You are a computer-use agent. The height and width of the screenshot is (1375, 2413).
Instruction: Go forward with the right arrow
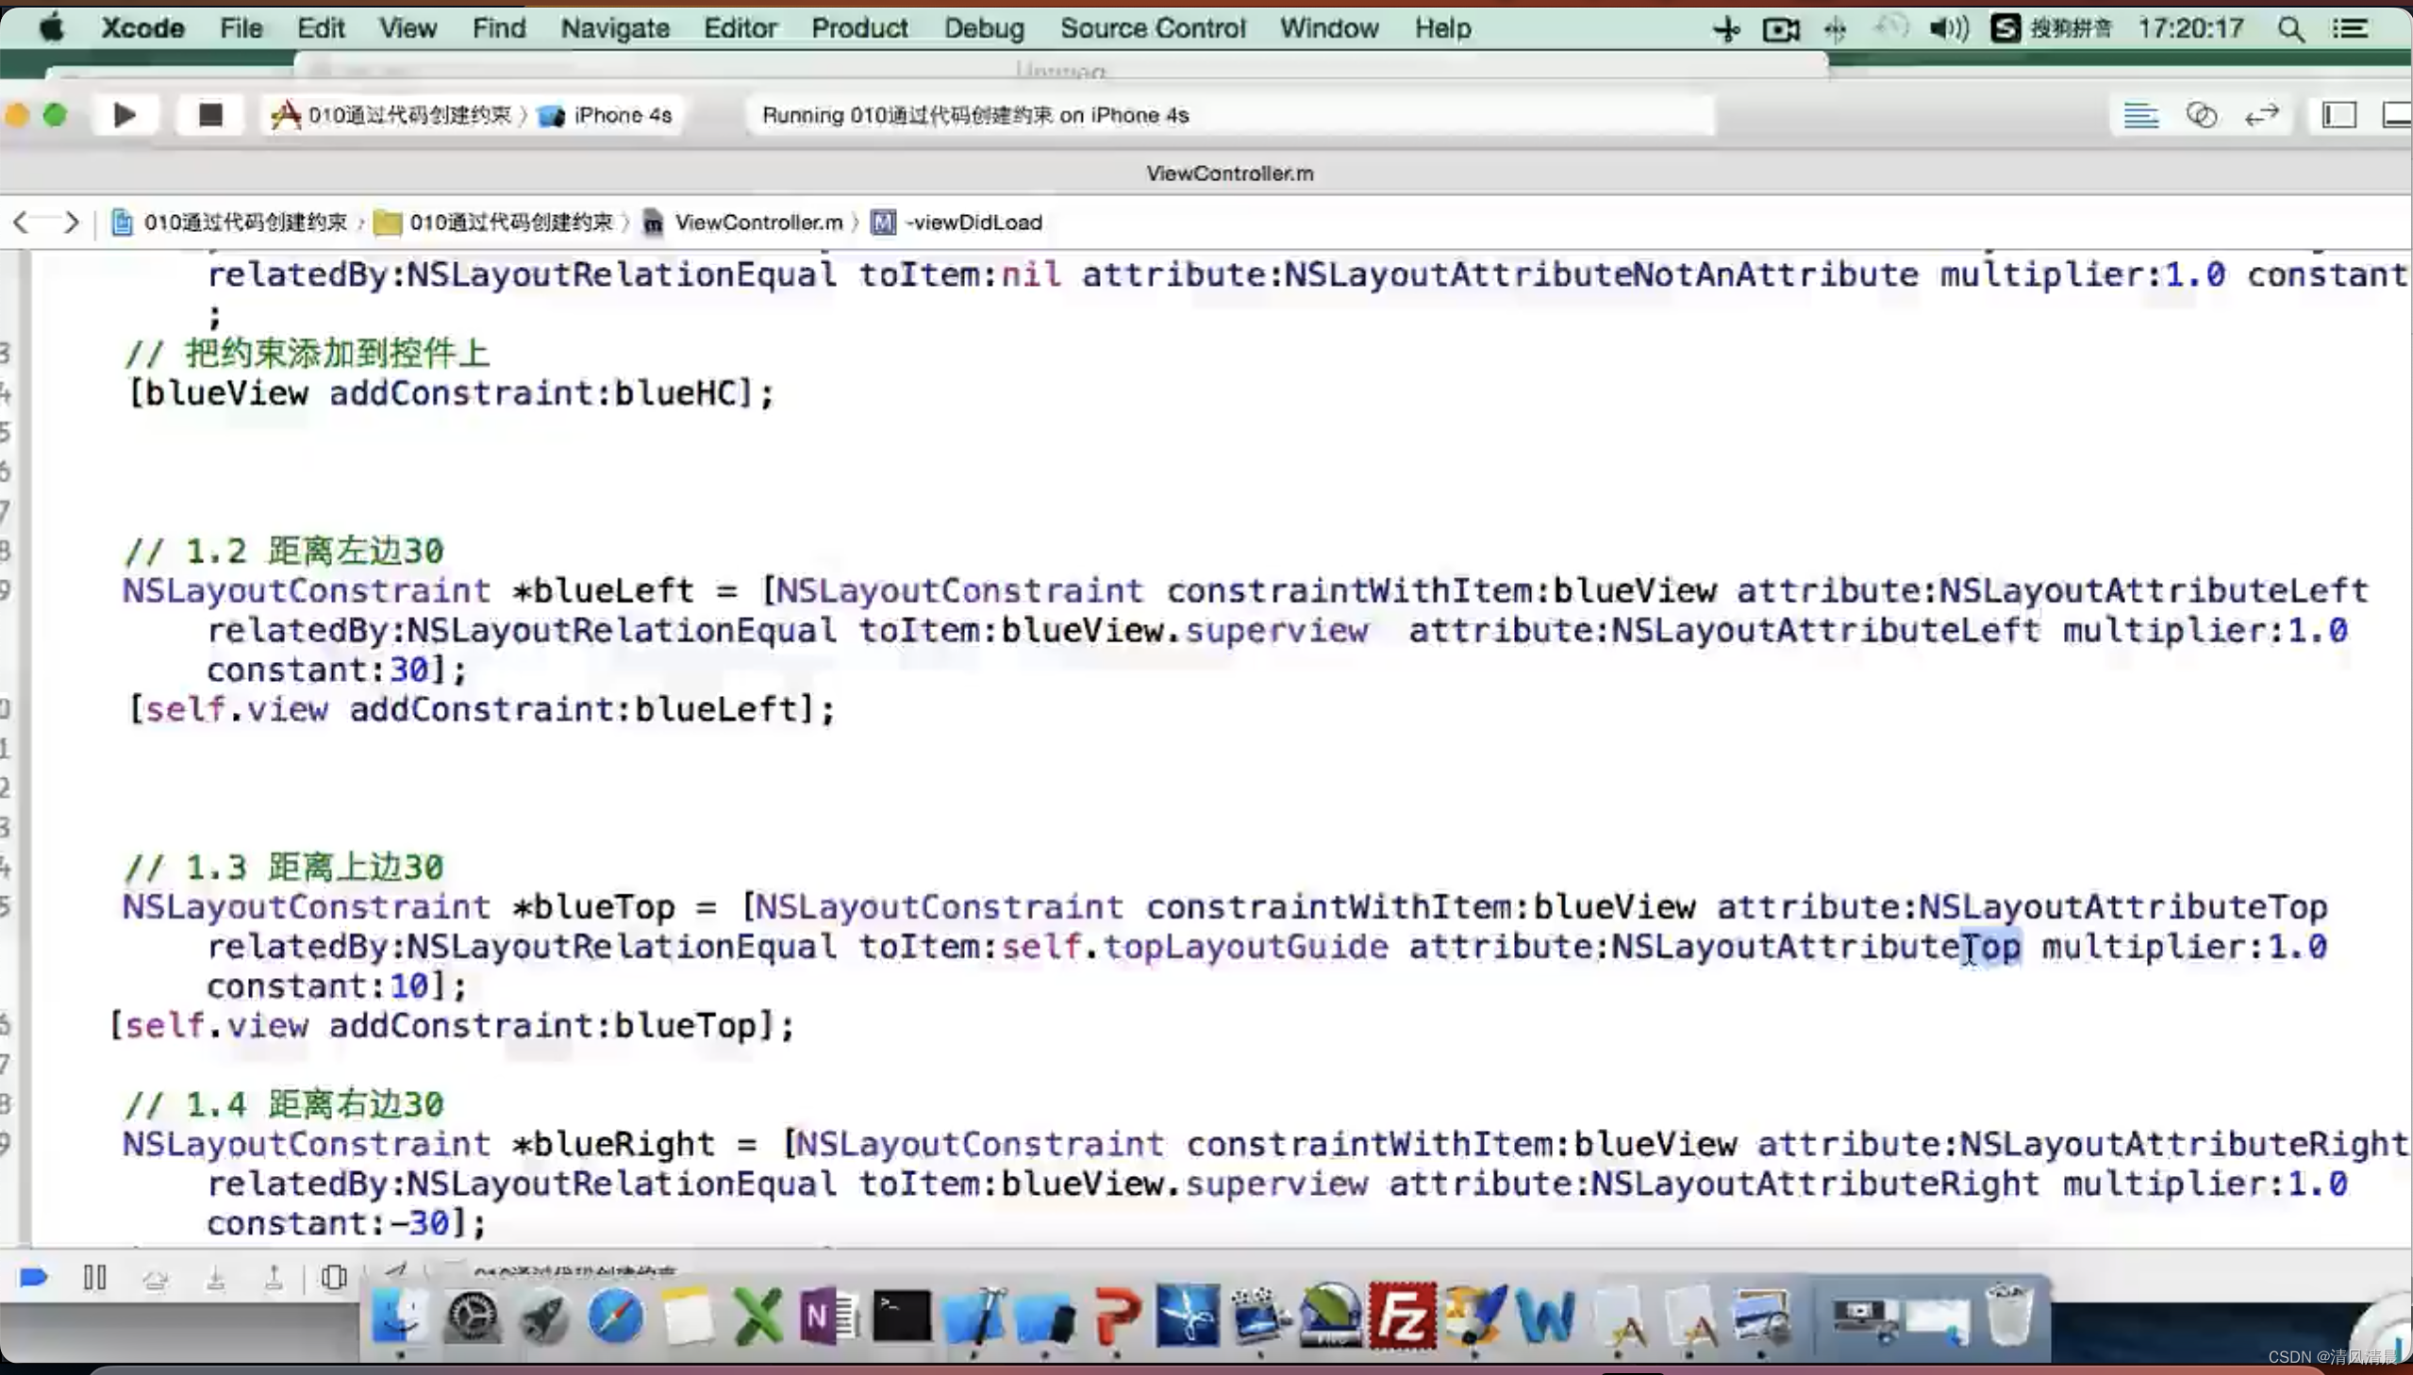(72, 222)
